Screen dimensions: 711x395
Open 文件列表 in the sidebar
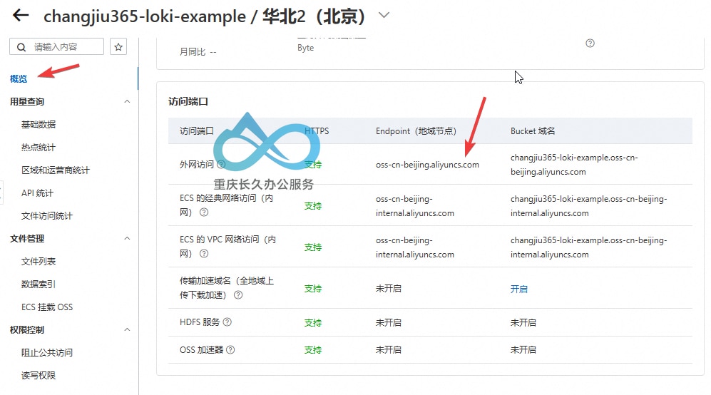(x=39, y=261)
